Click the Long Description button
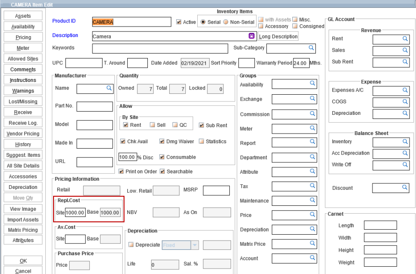 pos(278,37)
